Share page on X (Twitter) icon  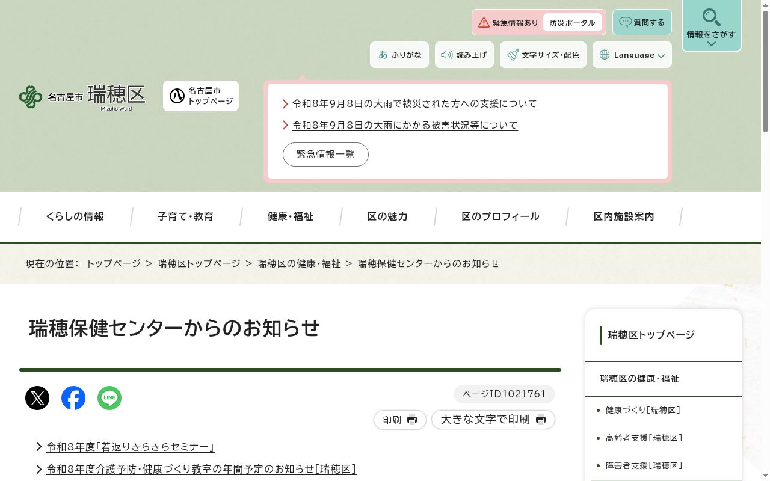pyautogui.click(x=37, y=398)
